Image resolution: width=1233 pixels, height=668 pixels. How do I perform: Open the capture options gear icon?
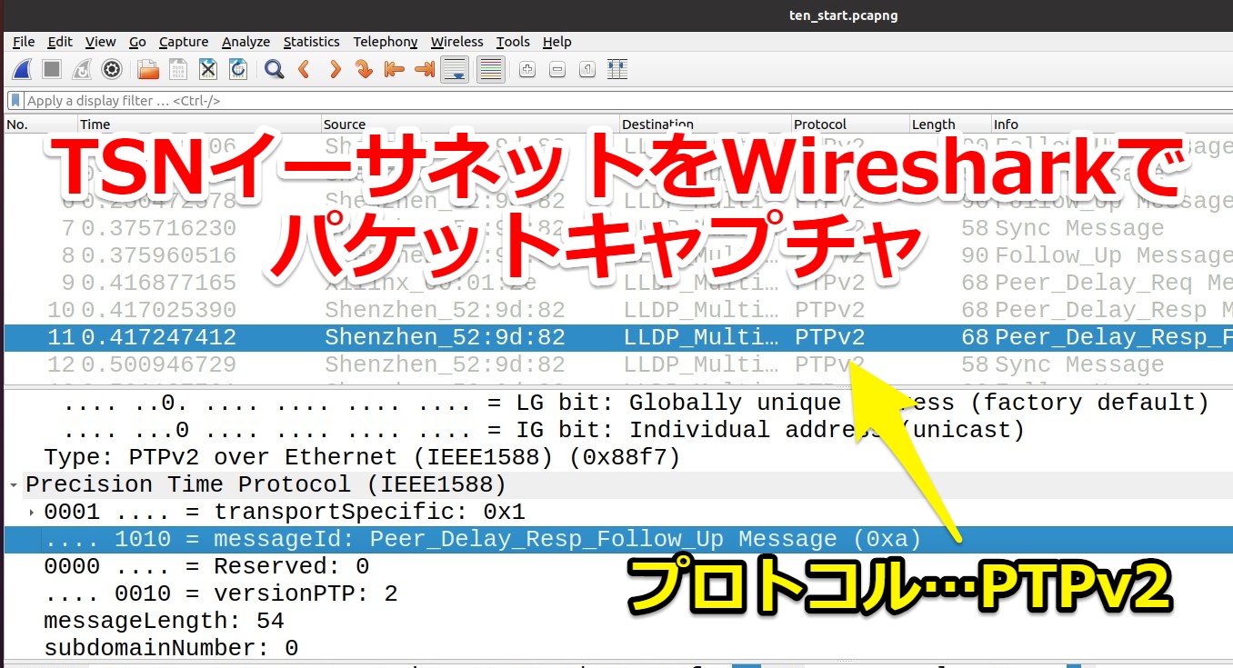[112, 69]
